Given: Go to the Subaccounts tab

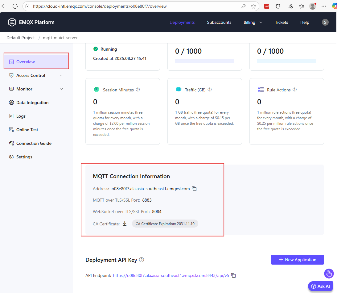Looking at the screenshot, I should click(219, 22).
